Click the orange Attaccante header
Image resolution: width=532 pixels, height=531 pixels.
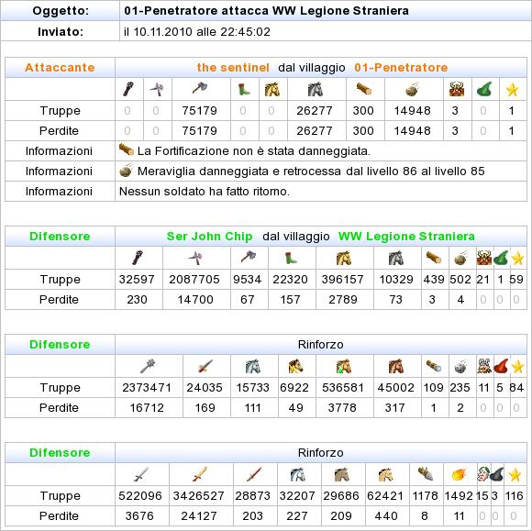pos(60,68)
